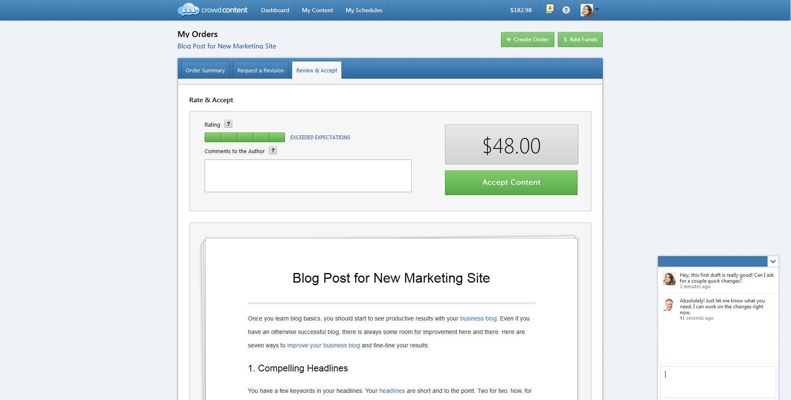The image size is (791, 400).
Task: Click the user profile avatar in header
Action: coord(586,10)
